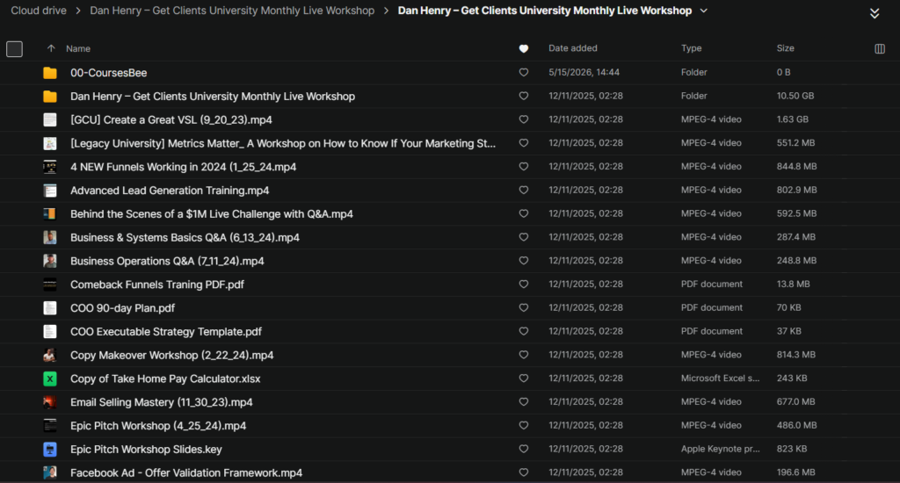The image size is (900, 483).
Task: Select Copy of Take Home Pay Calculator.xlsx
Action: click(165, 378)
